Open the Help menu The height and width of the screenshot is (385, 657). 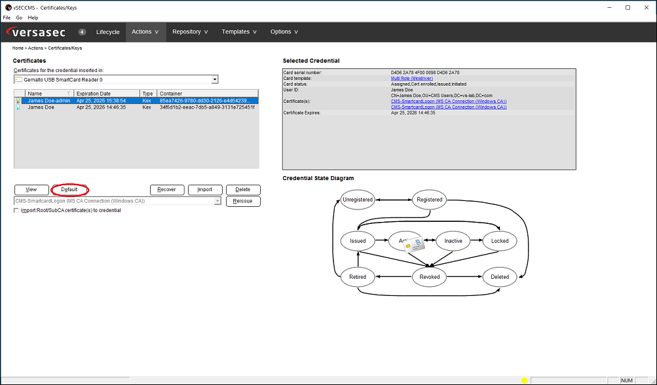tap(33, 18)
